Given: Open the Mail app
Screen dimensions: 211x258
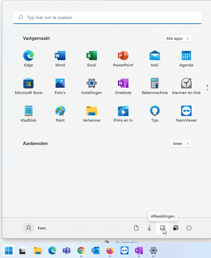Looking at the screenshot, I should (155, 59).
